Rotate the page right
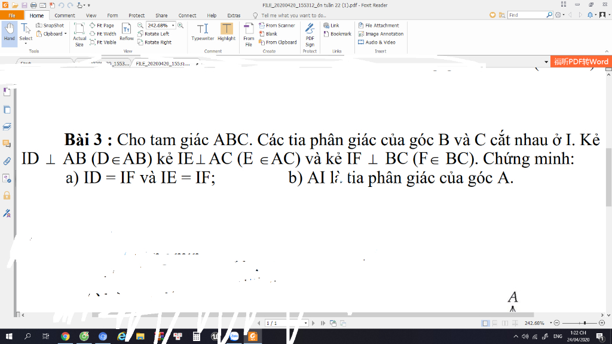 coord(155,42)
